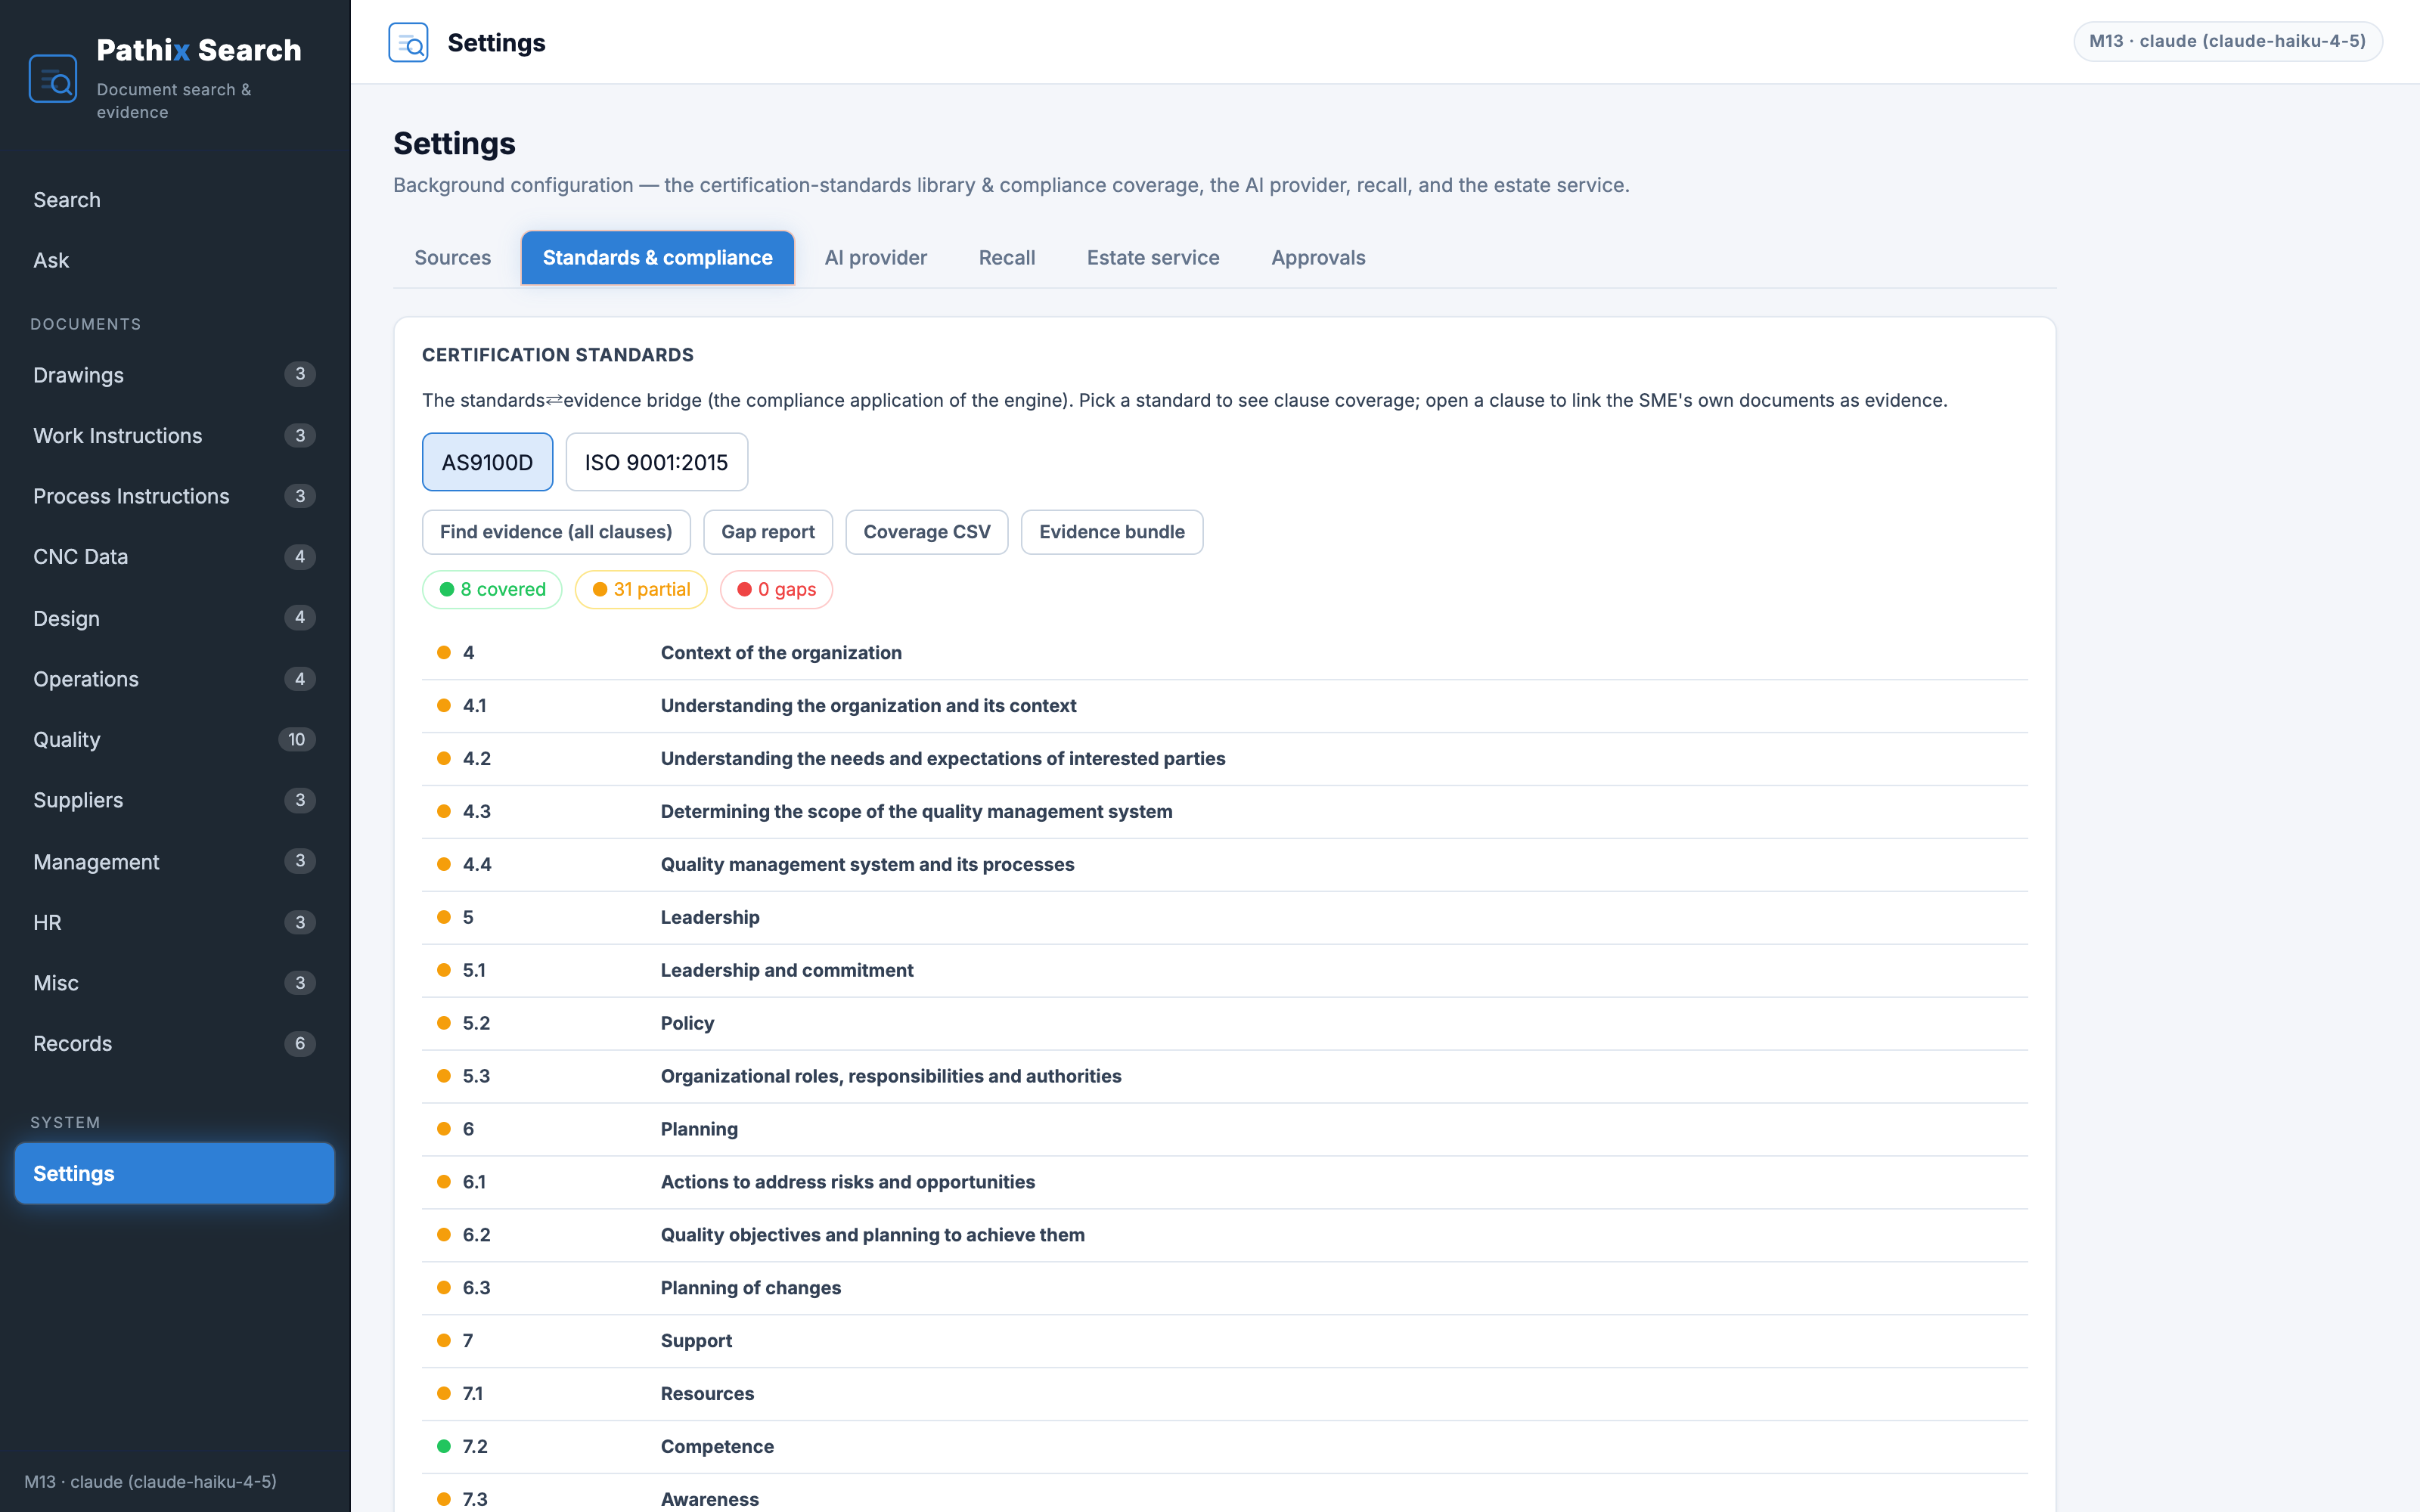
Task: Expand clause 7.2 Competence
Action: pyautogui.click(x=1225, y=1448)
